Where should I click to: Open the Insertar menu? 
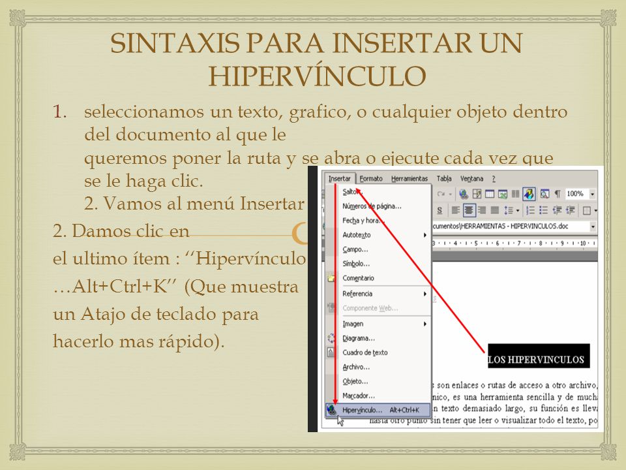[339, 179]
